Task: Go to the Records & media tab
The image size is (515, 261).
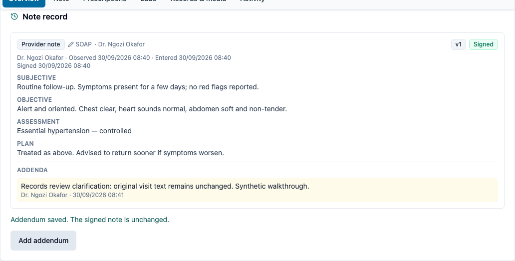Action: coord(198,1)
